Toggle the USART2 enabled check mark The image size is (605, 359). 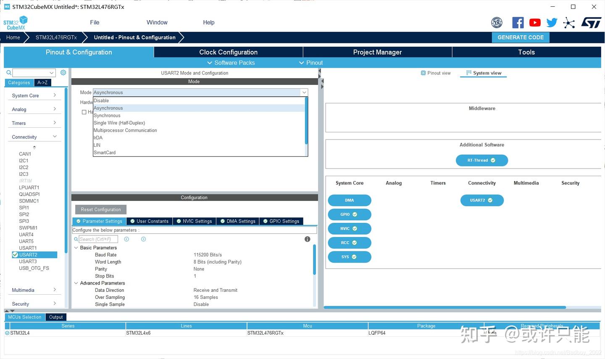pyautogui.click(x=15, y=255)
